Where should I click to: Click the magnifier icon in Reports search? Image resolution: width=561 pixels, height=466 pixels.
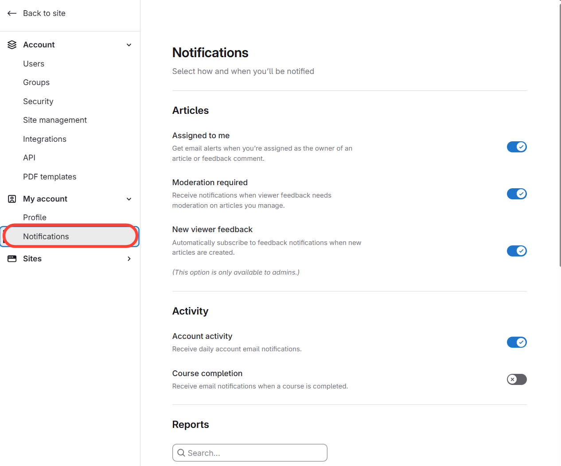[181, 453]
